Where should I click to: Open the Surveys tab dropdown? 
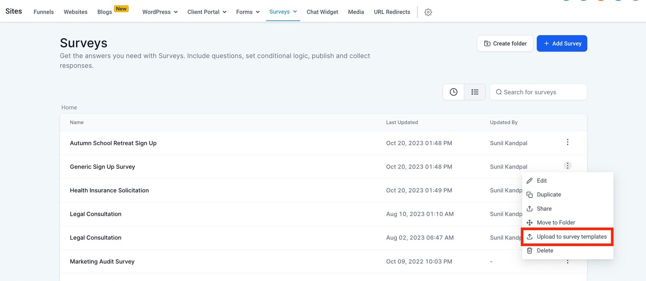coord(283,12)
